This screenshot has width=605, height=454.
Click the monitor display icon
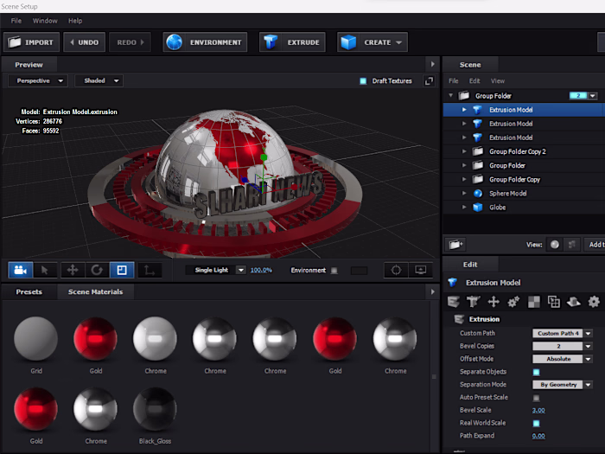[x=420, y=270]
